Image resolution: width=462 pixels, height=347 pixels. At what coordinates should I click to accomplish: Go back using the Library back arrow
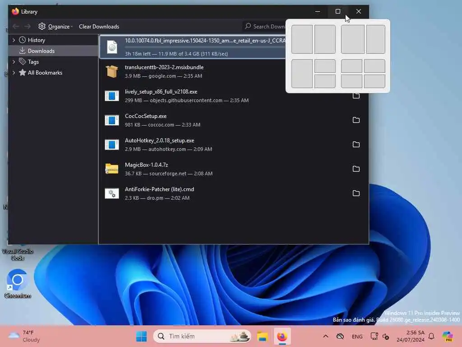(16, 27)
